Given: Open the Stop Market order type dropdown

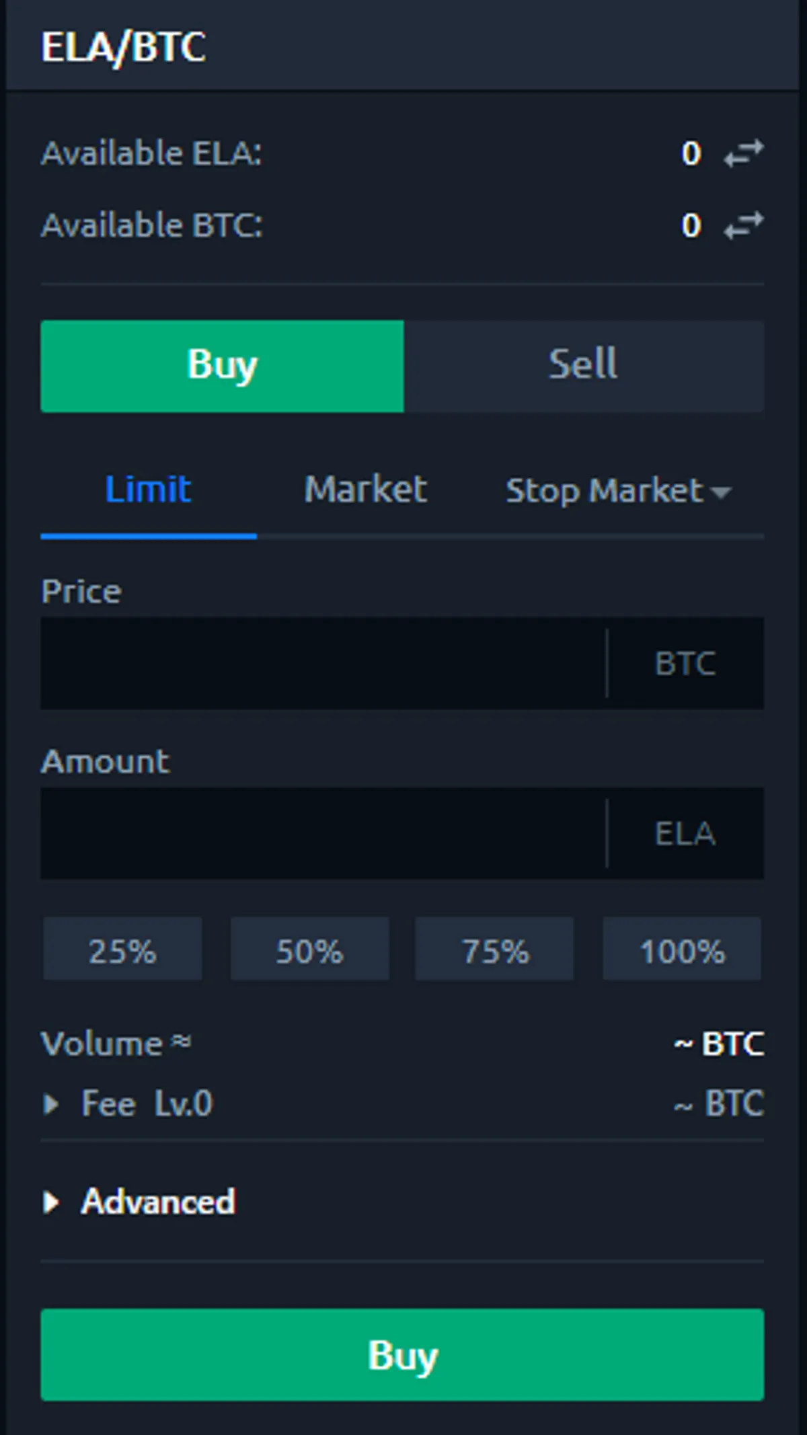Looking at the screenshot, I should [x=618, y=490].
